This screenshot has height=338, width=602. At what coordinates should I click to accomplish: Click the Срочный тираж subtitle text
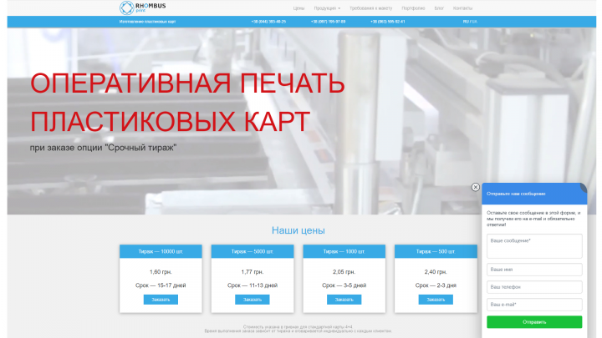(x=104, y=148)
